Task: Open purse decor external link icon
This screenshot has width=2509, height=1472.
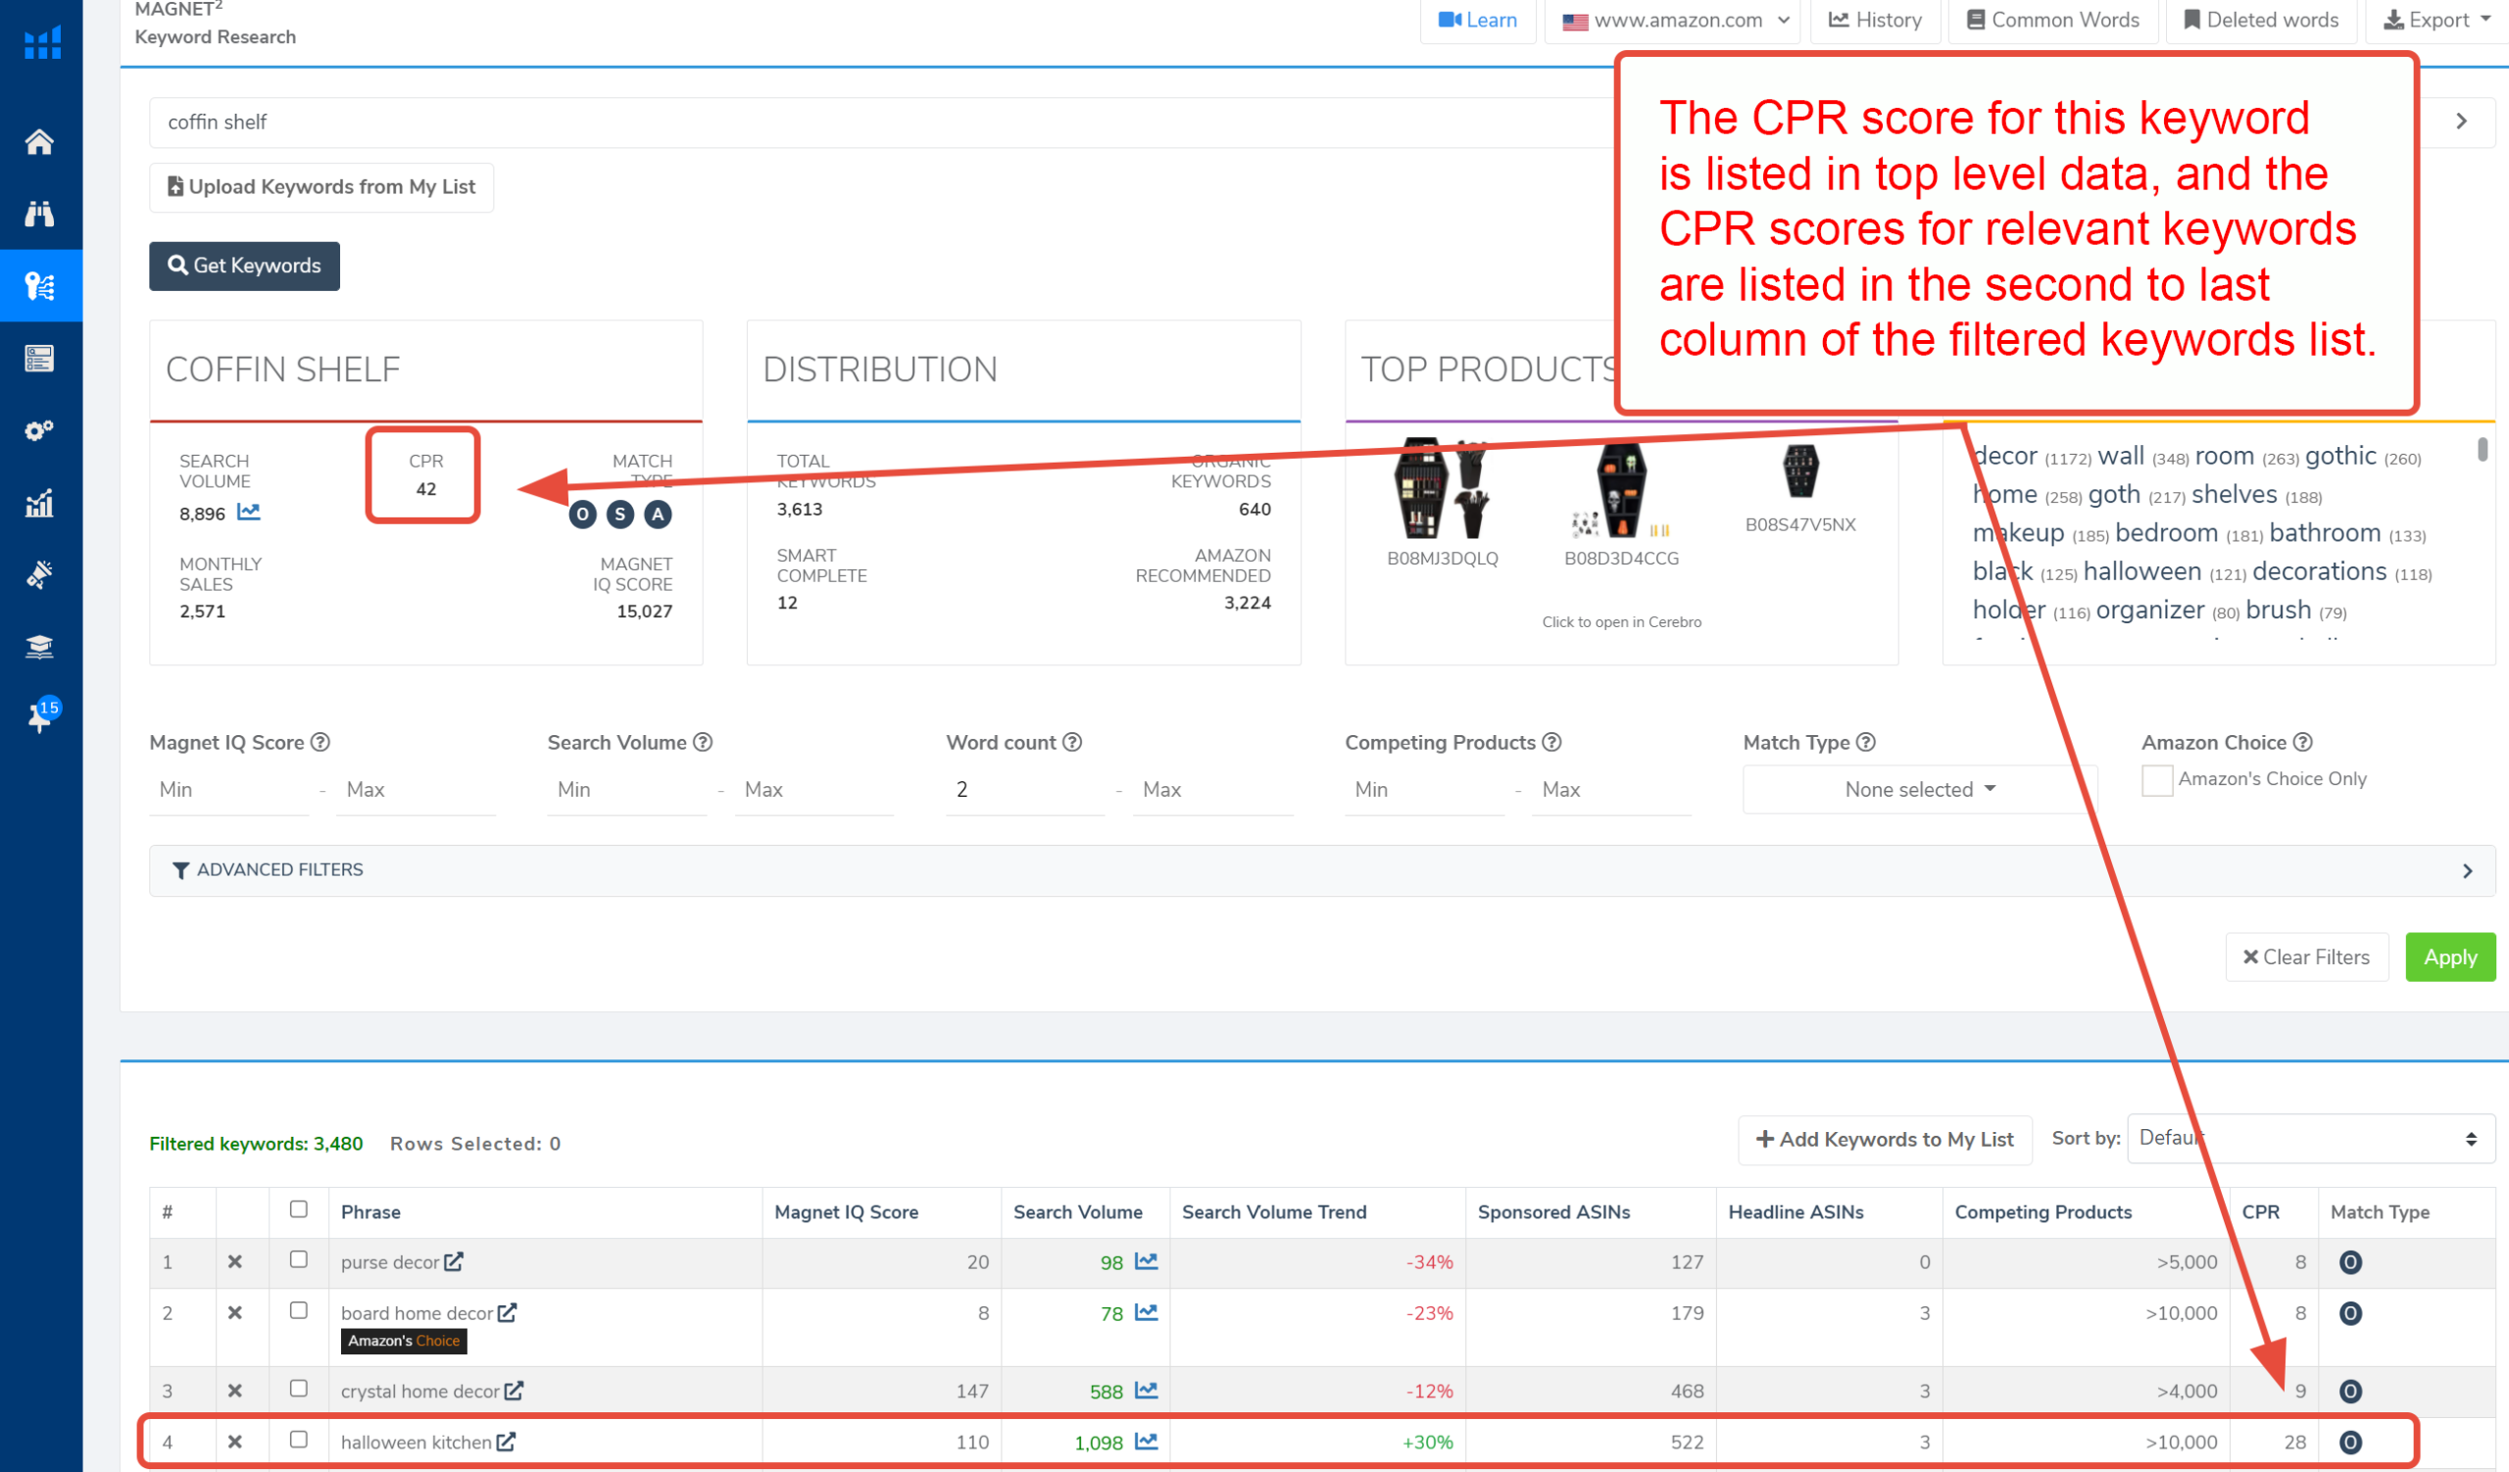Action: pyautogui.click(x=454, y=1262)
